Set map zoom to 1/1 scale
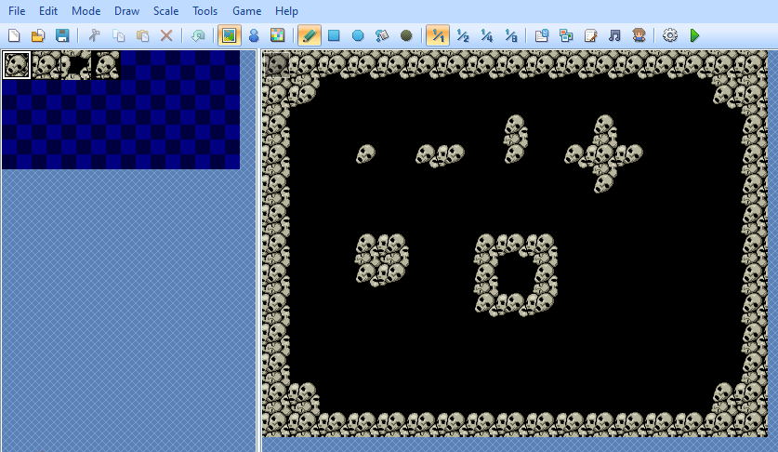Screen dimensions: 778x452 [x=438, y=35]
